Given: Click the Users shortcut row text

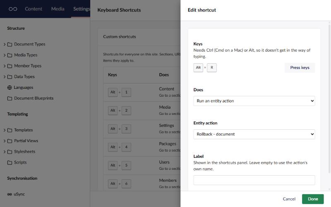Looking at the screenshot, I should coord(164,162).
